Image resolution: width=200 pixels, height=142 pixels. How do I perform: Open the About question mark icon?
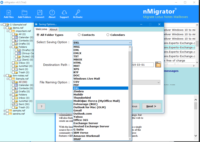(52, 12)
